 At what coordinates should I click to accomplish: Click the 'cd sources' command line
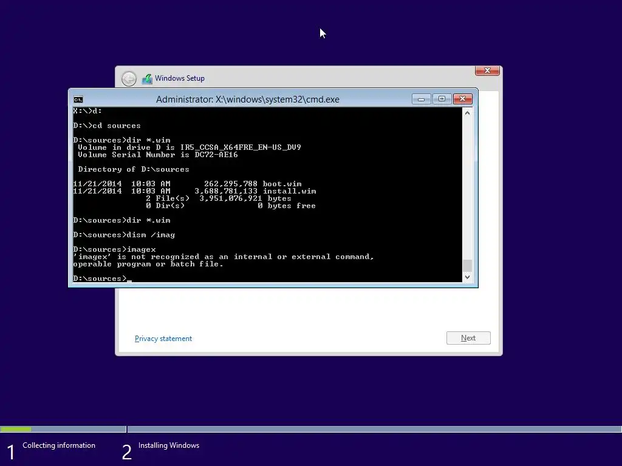tap(107, 126)
